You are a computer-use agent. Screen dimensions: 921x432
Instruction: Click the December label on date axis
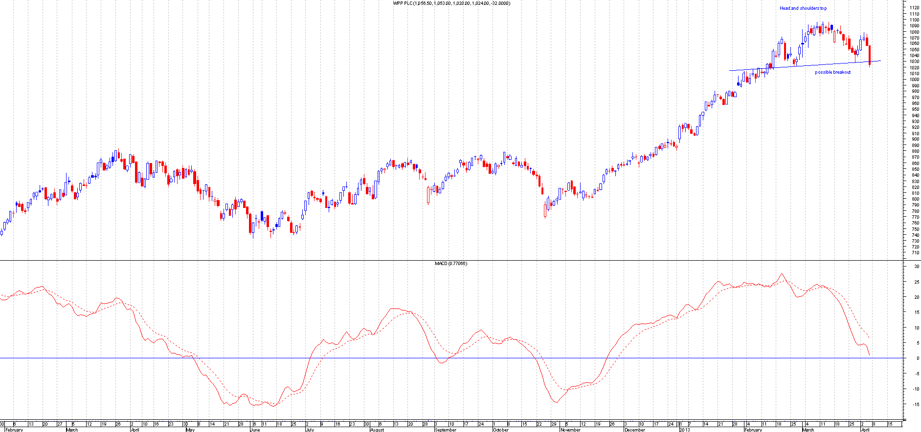(x=634, y=430)
